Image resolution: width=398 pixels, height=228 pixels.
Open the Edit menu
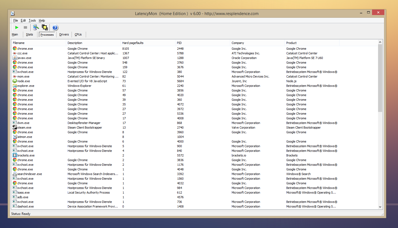(23, 20)
